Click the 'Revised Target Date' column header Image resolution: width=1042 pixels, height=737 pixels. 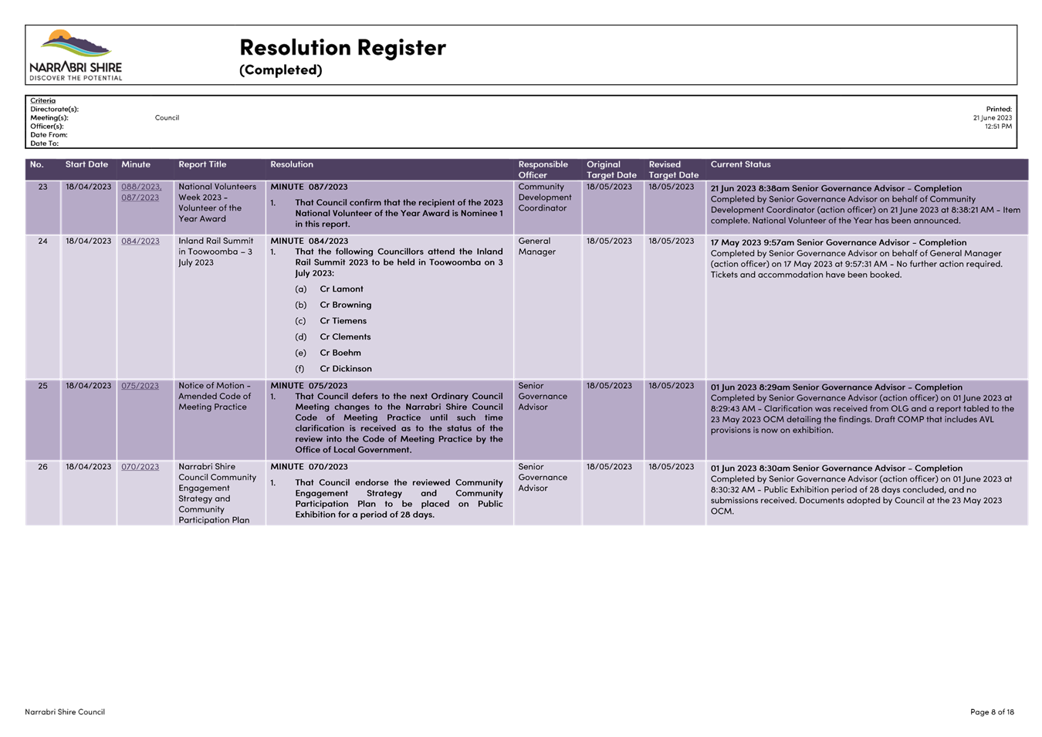click(673, 170)
